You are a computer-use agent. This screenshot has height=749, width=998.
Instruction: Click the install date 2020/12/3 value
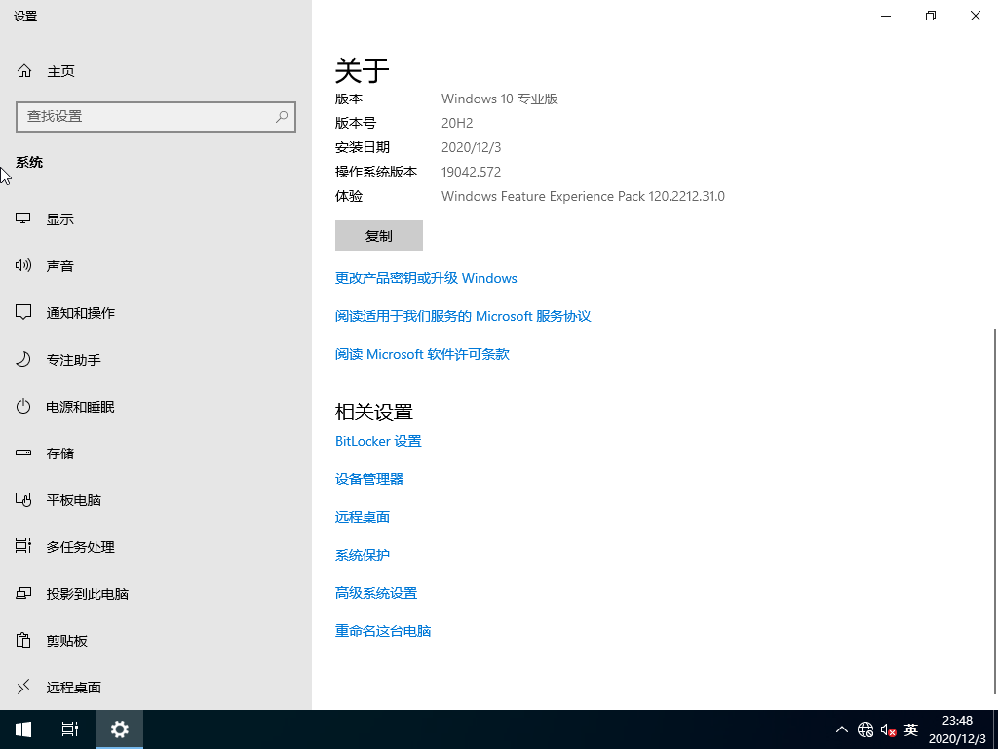point(471,148)
